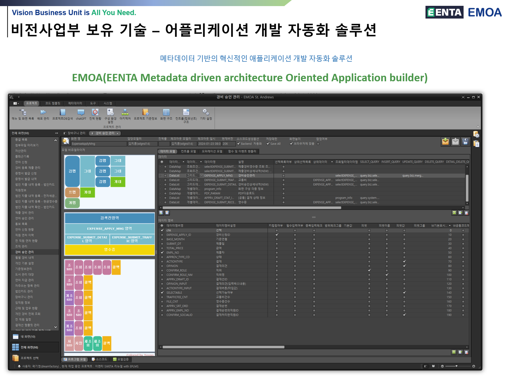Switch to the 메타데이터 tab
The width and height of the screenshot is (508, 380).
click(x=75, y=103)
